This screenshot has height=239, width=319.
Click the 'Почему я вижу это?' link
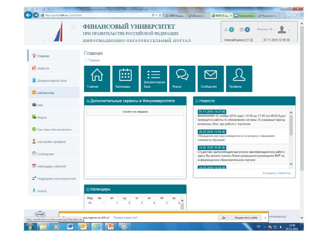click(126, 218)
